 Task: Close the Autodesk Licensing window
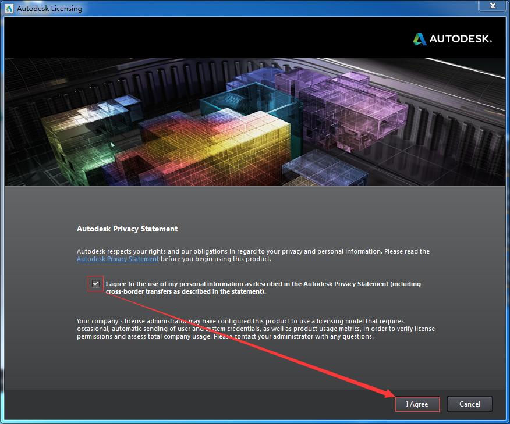coord(492,6)
